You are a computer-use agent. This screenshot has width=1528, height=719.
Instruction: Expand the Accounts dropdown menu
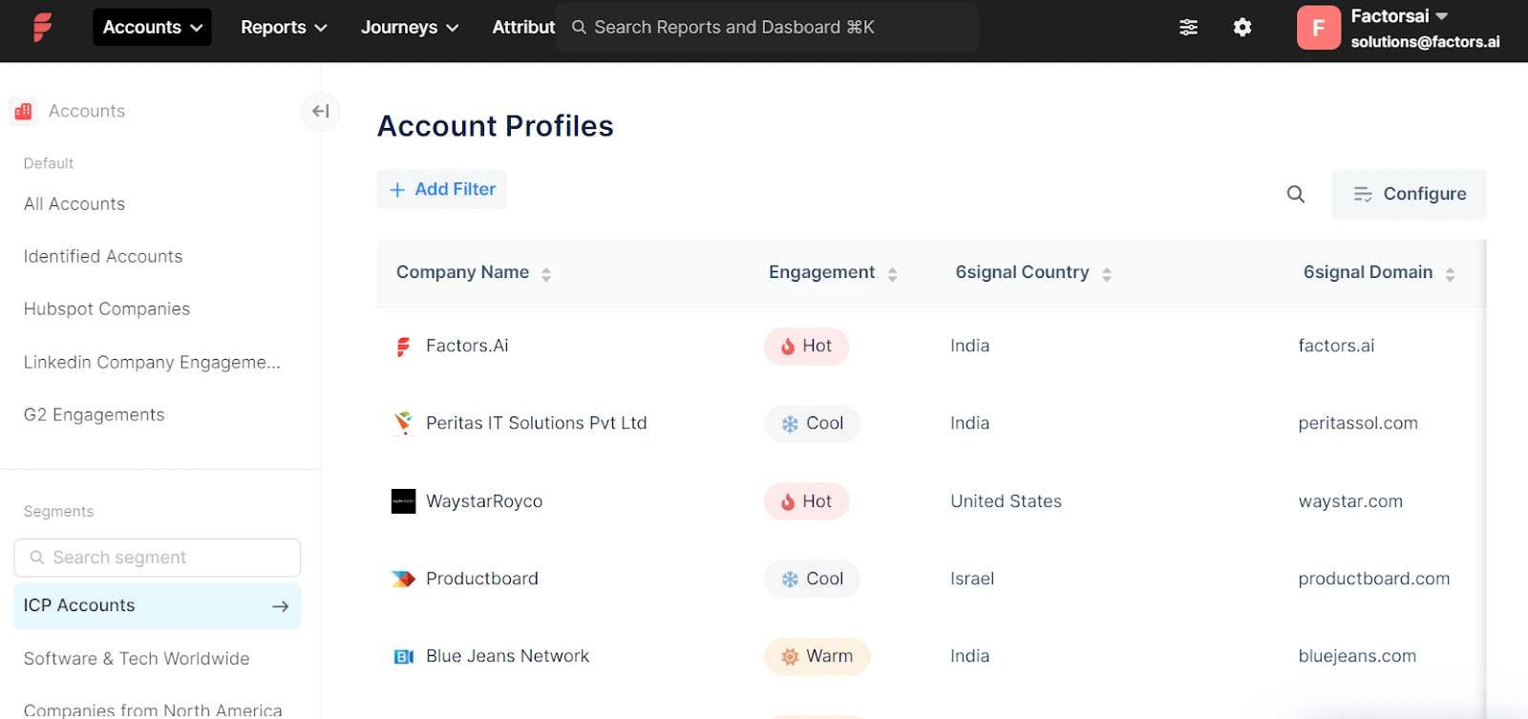click(x=152, y=28)
